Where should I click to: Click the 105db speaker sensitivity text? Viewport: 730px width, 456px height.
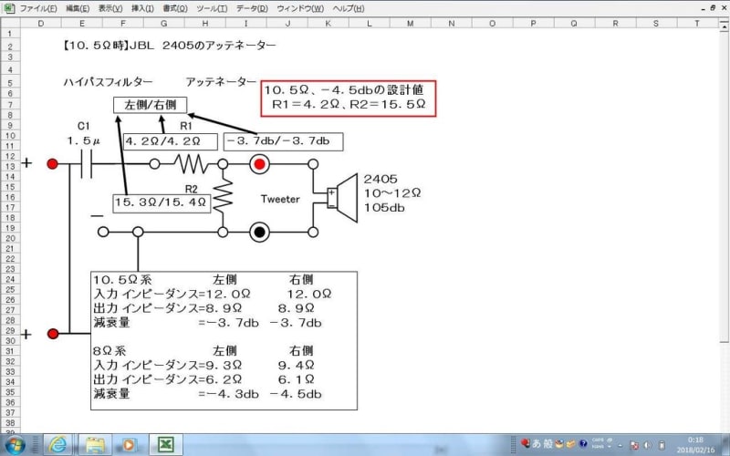pos(384,208)
